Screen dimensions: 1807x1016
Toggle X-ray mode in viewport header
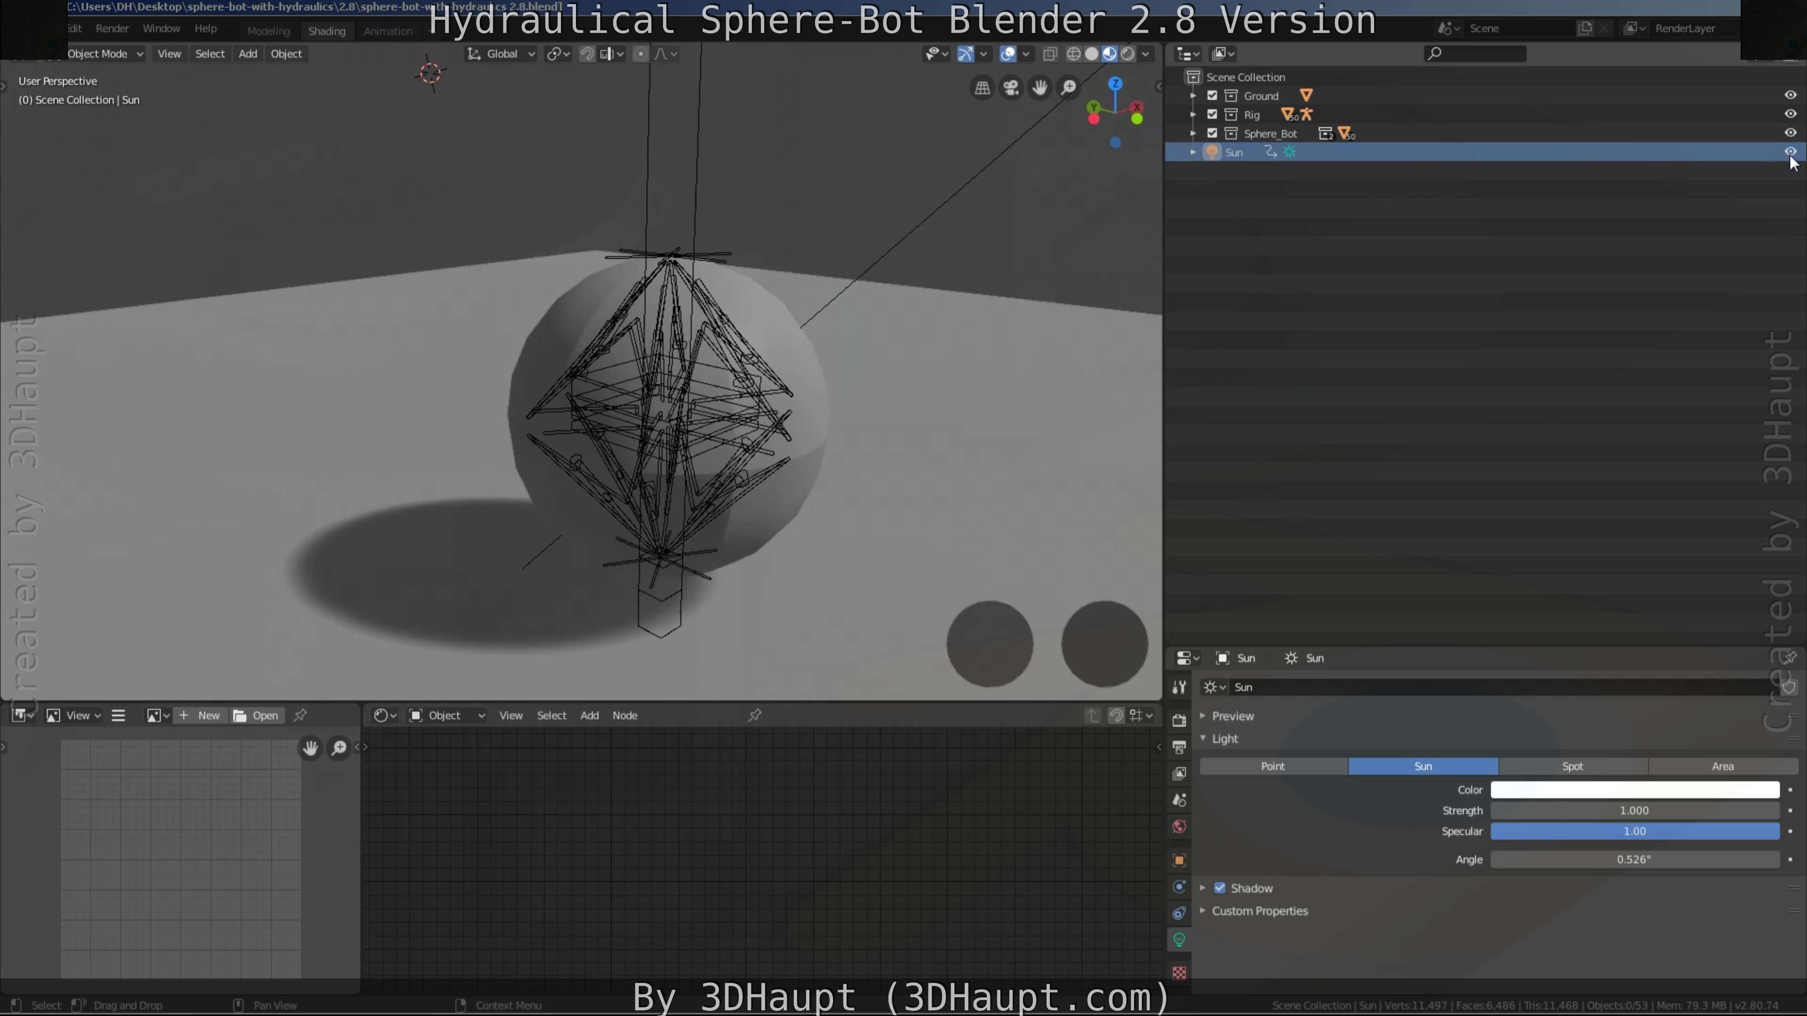coord(1050,54)
